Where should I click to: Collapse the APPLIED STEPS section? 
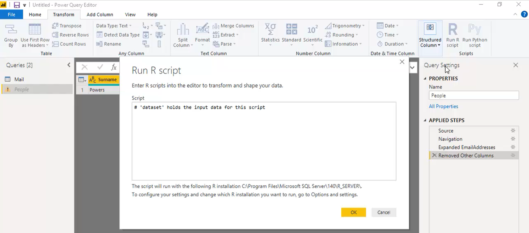pyautogui.click(x=425, y=120)
